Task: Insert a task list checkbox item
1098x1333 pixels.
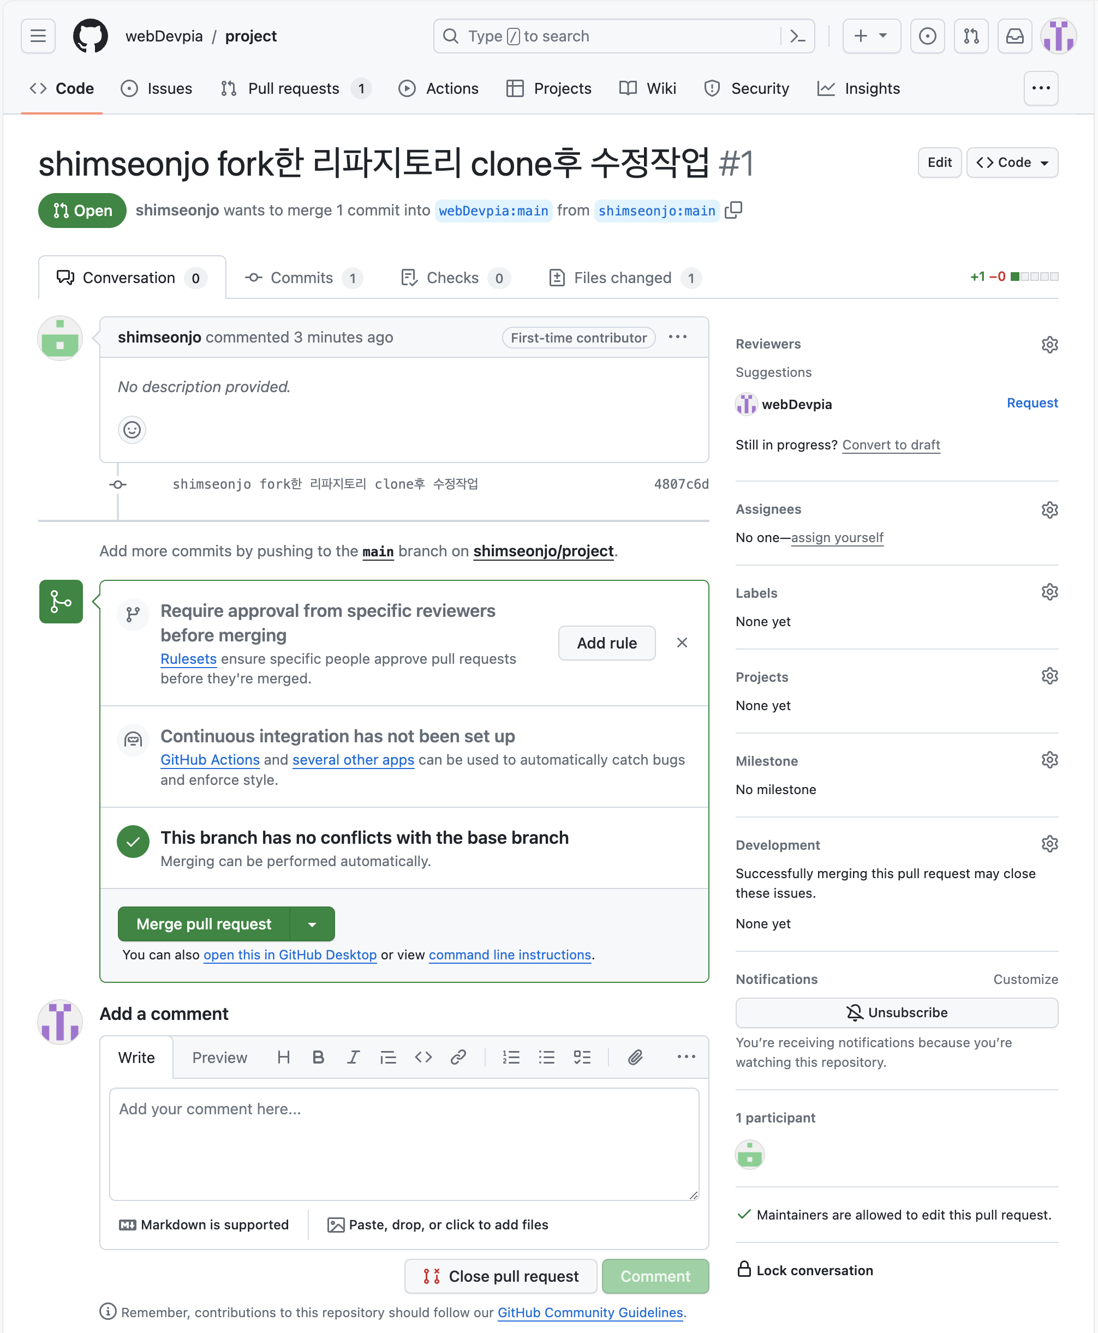Action: point(582,1057)
